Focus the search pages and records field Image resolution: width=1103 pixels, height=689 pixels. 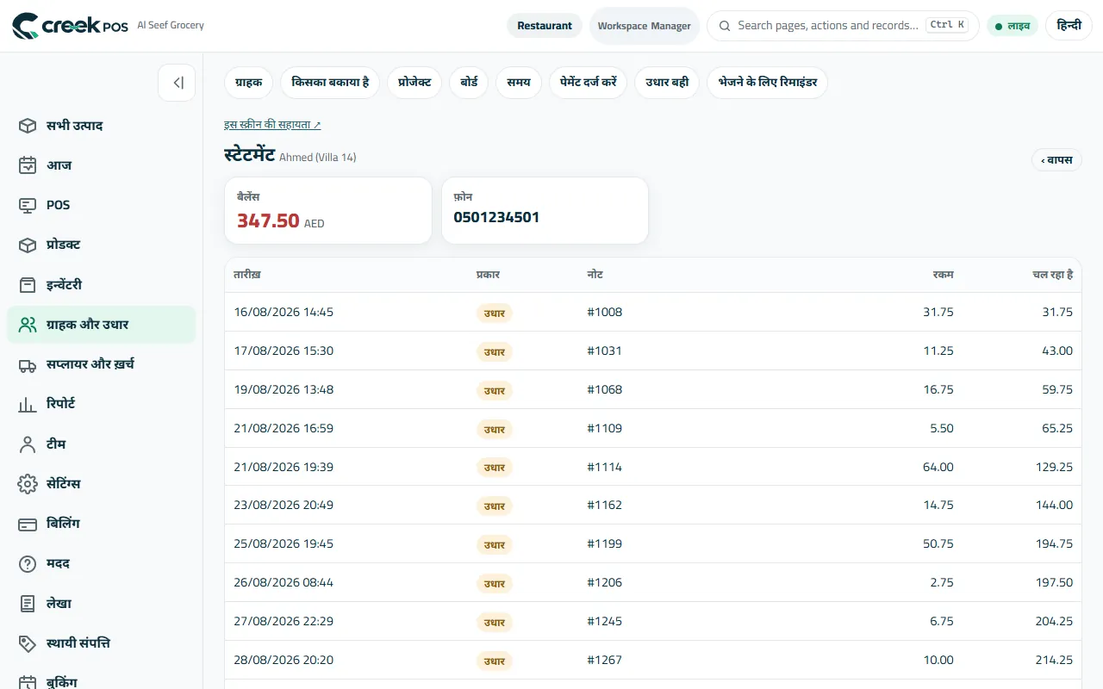(843, 26)
